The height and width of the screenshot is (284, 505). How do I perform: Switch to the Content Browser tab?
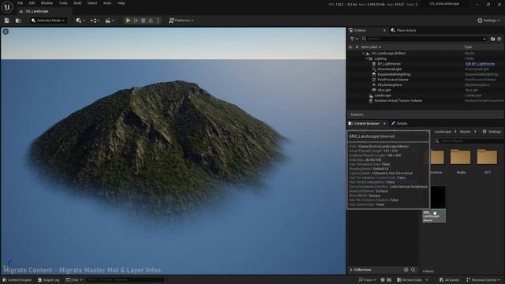[364, 124]
